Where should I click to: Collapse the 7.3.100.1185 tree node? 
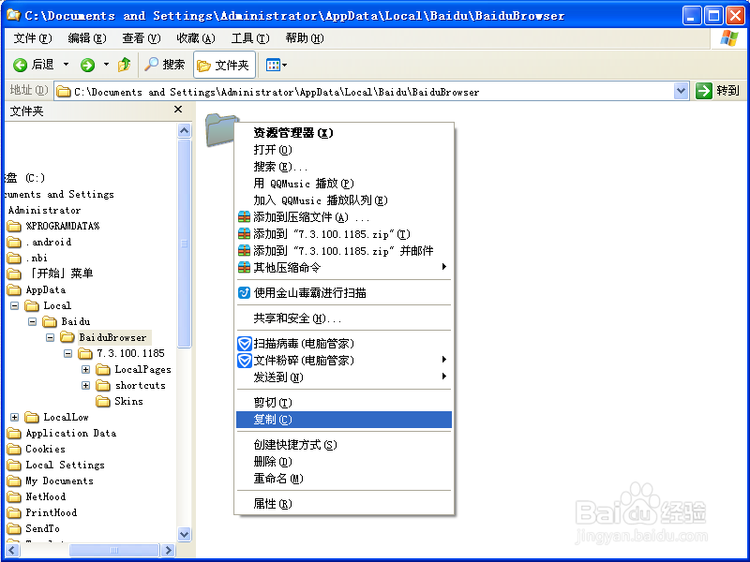[x=67, y=354]
